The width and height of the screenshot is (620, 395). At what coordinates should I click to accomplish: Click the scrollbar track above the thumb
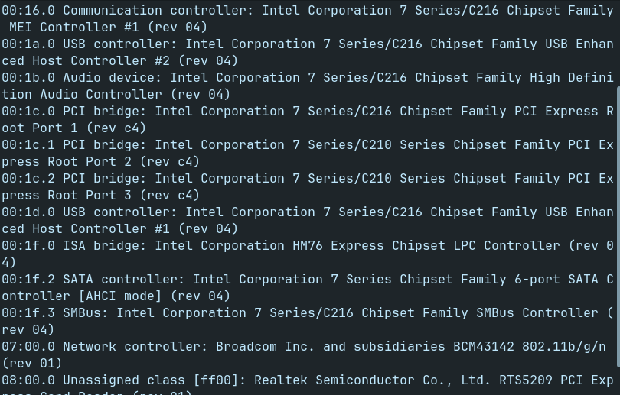pos(618,44)
